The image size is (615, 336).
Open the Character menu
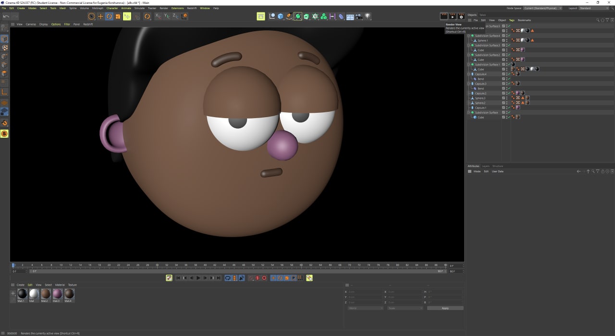tap(112, 8)
